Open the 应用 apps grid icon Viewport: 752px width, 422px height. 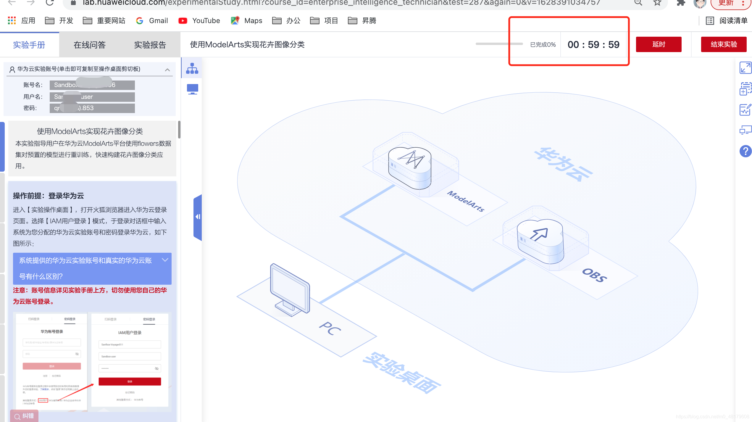(12, 20)
